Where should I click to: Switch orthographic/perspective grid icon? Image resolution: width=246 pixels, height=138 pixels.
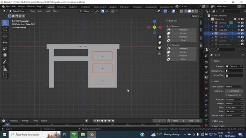[x=160, y=53]
